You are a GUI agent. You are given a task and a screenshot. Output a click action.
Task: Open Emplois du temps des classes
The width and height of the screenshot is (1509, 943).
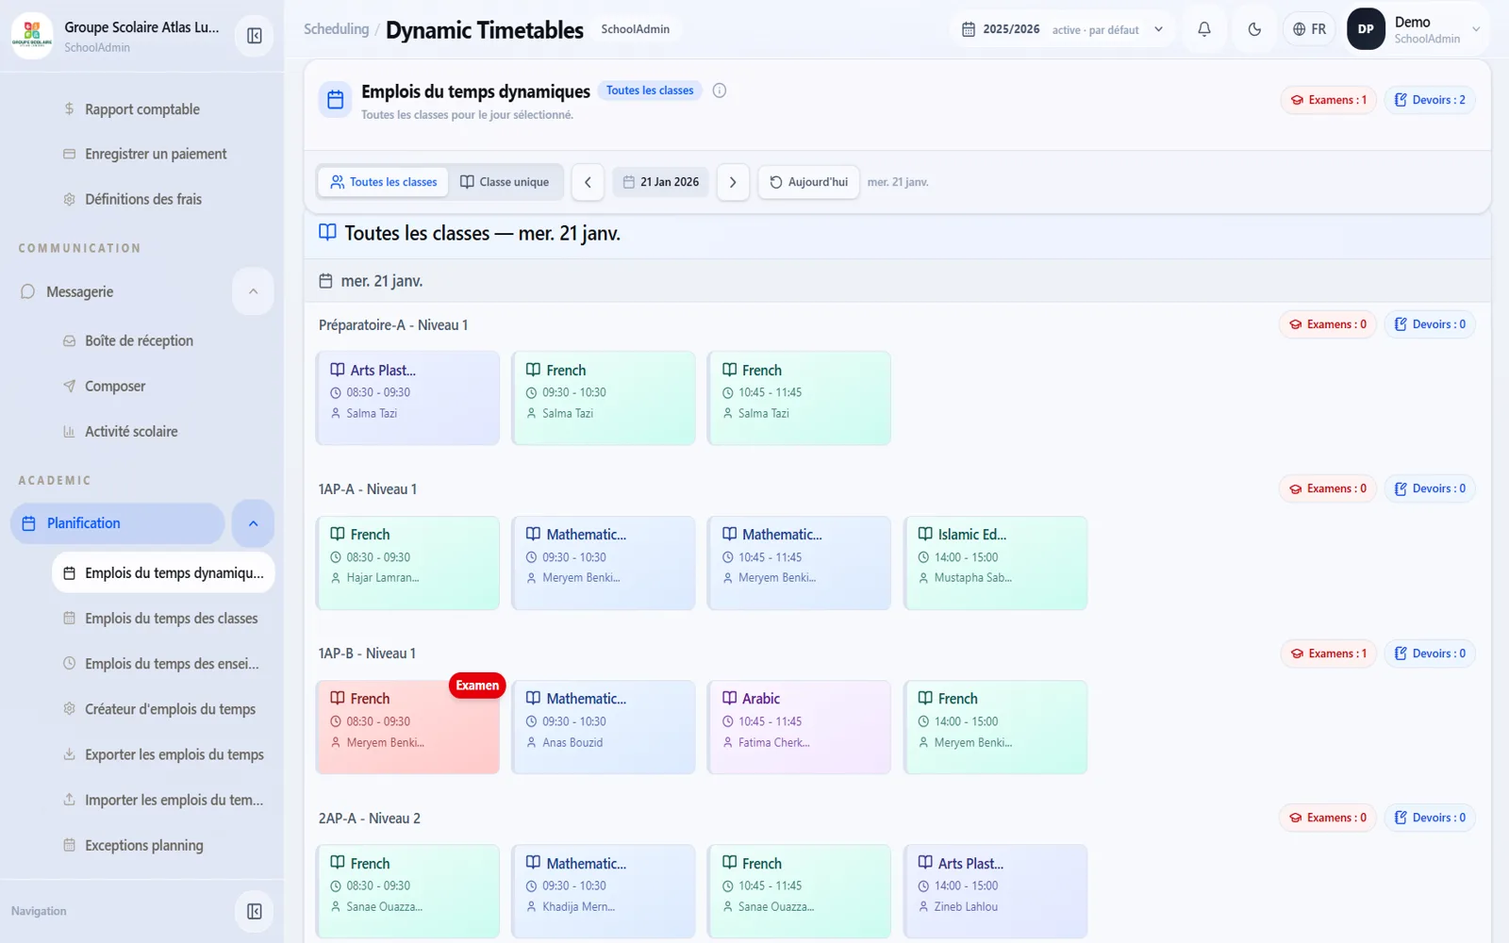pos(163,619)
